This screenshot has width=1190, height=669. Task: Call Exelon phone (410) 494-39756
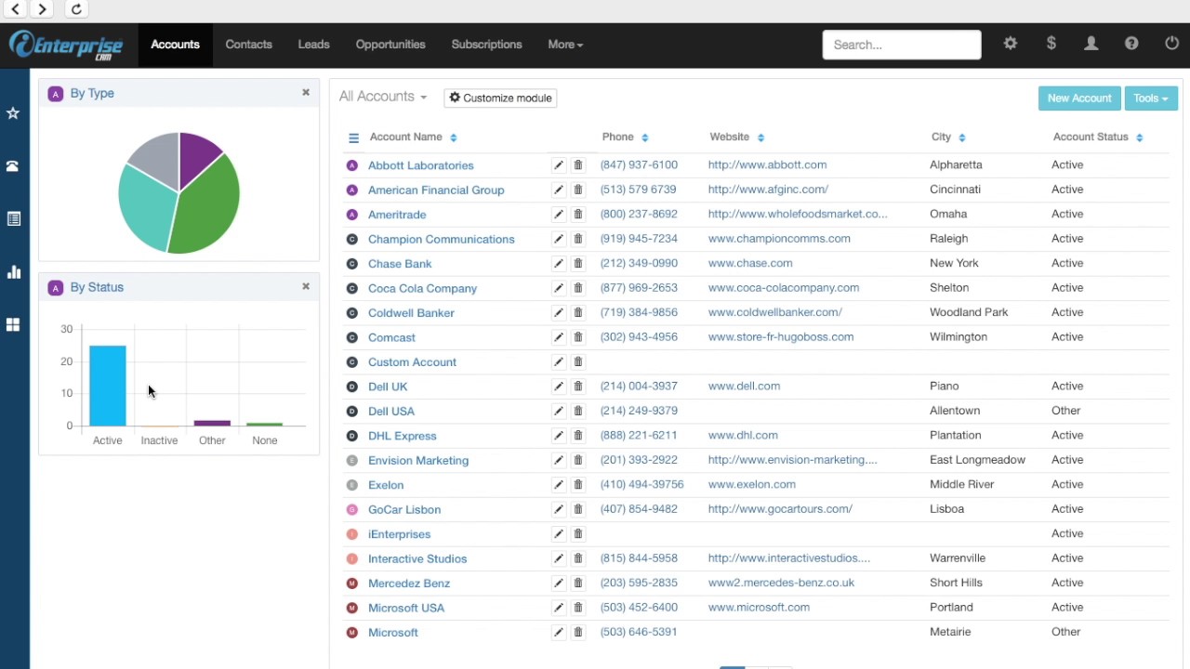click(641, 484)
